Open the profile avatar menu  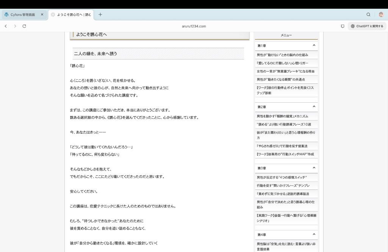point(381,15)
